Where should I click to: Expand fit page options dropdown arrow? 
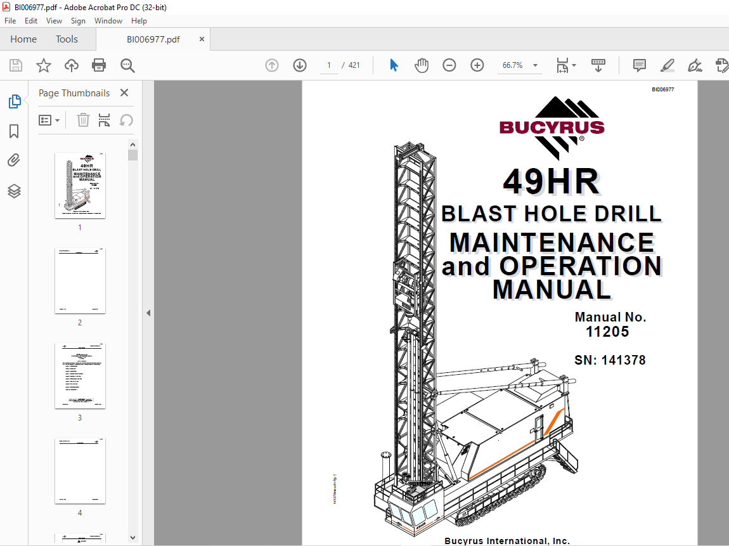click(574, 65)
